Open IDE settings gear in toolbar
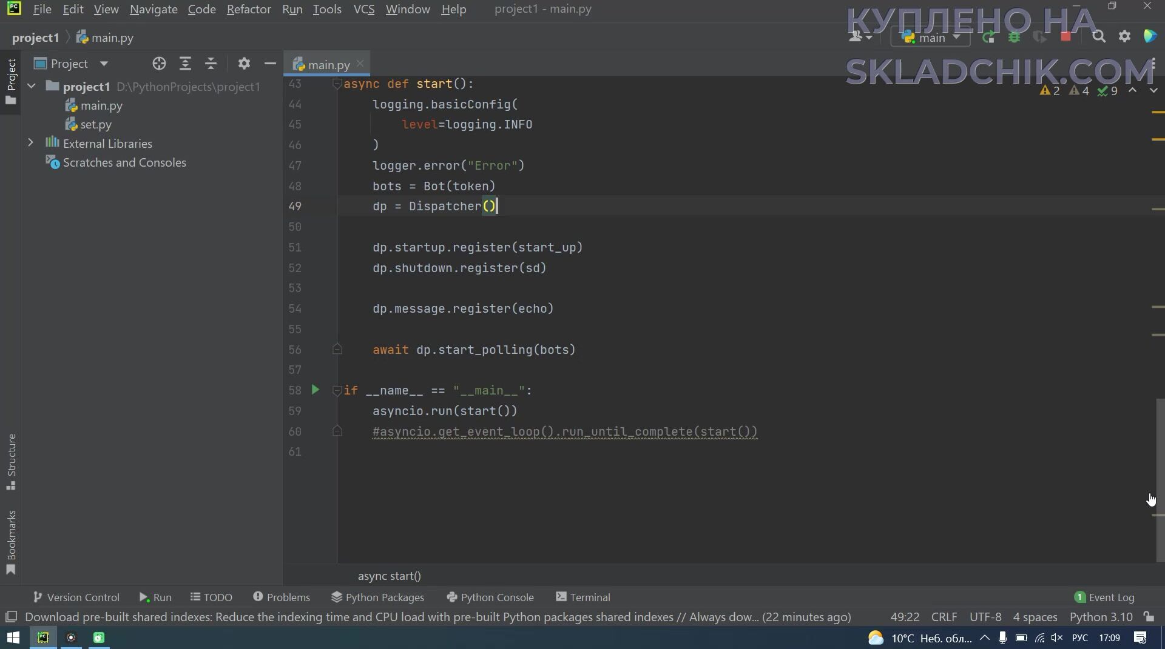Viewport: 1165px width, 649px height. pos(1124,37)
